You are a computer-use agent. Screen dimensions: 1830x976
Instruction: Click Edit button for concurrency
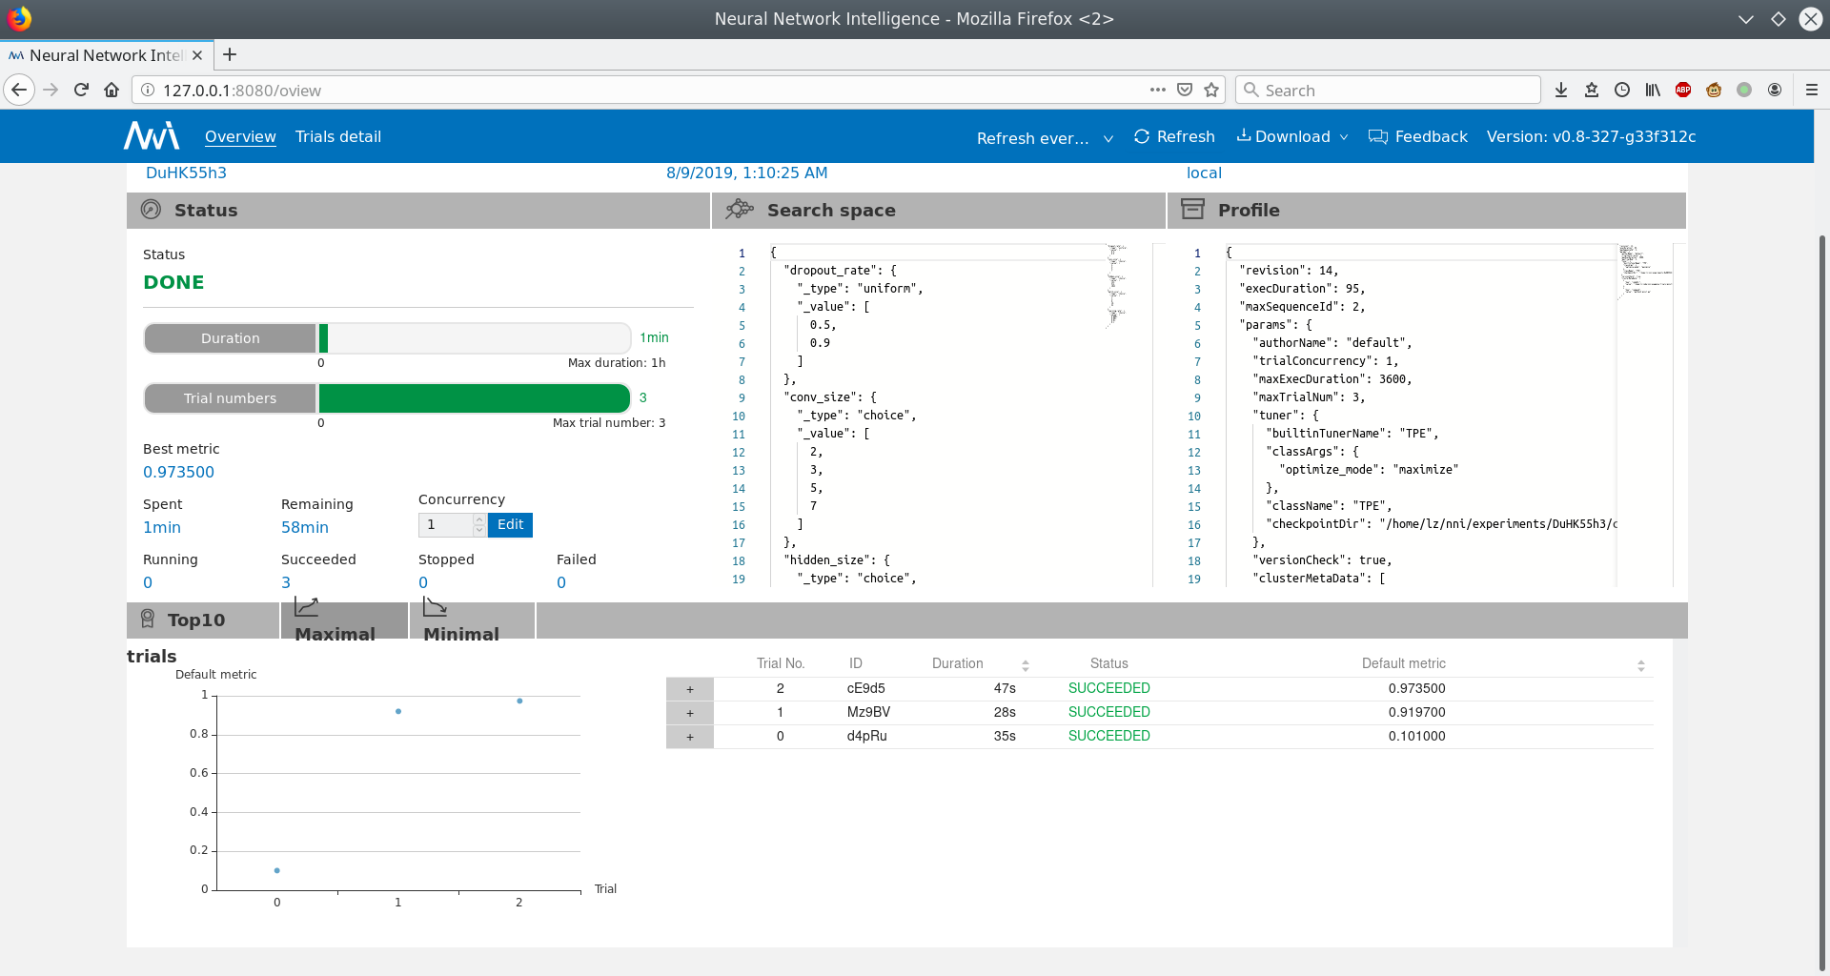tap(510, 524)
